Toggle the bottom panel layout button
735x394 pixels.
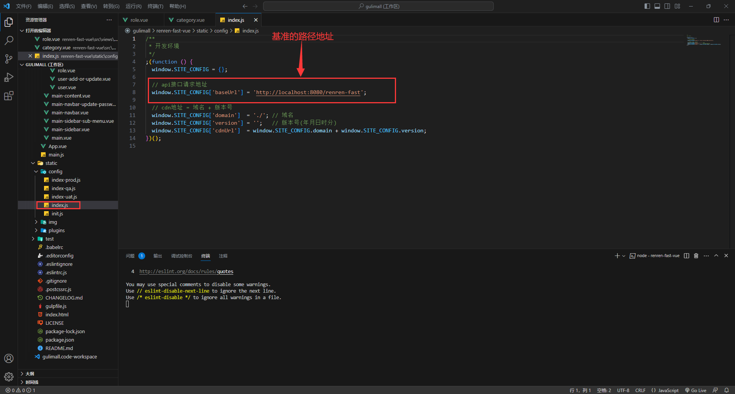pyautogui.click(x=657, y=6)
